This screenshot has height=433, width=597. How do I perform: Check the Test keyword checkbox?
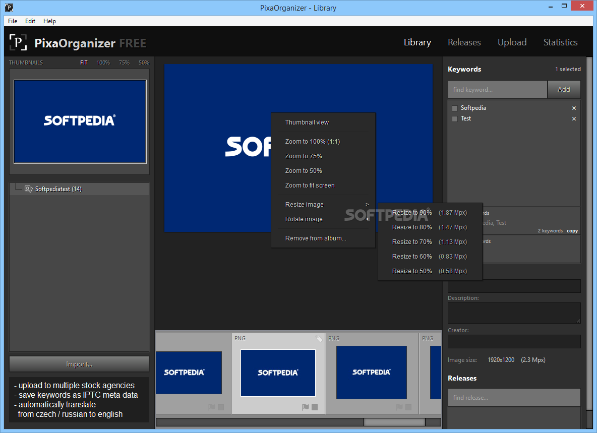pyautogui.click(x=455, y=119)
